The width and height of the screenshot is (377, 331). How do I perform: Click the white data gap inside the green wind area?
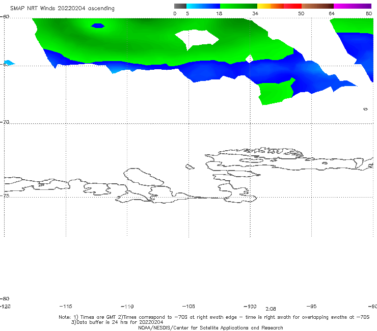tap(197, 39)
